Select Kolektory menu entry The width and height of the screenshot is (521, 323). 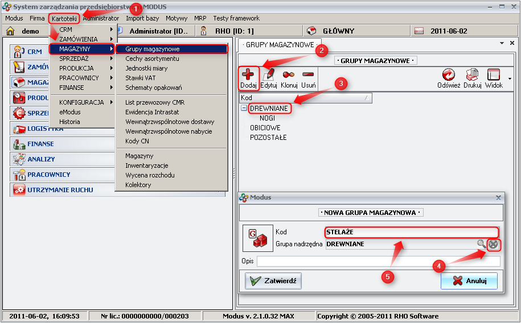point(171,185)
